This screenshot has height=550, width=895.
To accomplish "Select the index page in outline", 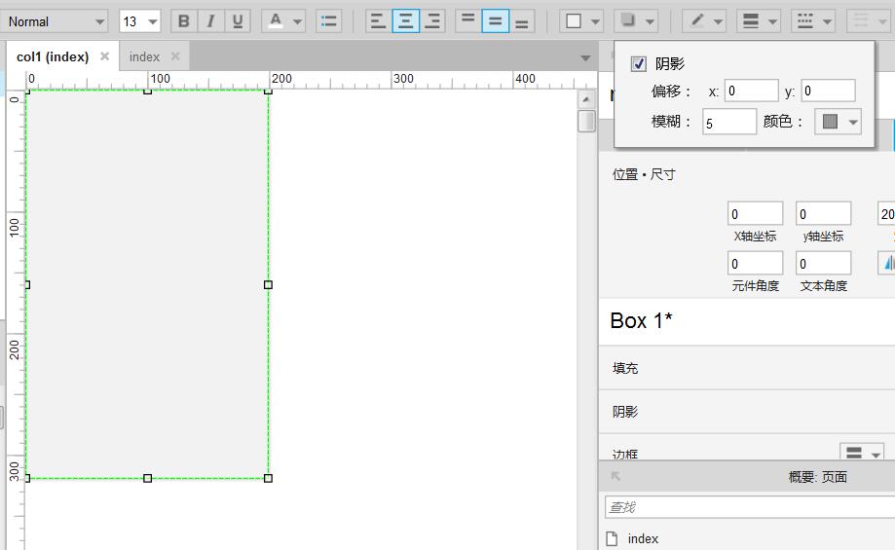I will 643,538.
